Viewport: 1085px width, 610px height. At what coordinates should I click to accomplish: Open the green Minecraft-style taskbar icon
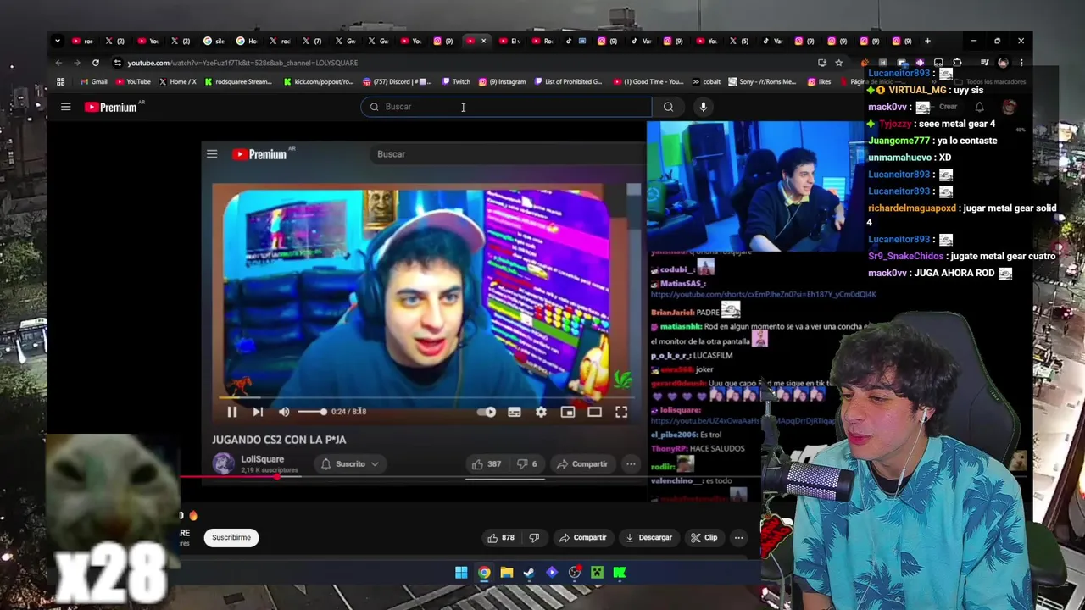[x=597, y=573]
